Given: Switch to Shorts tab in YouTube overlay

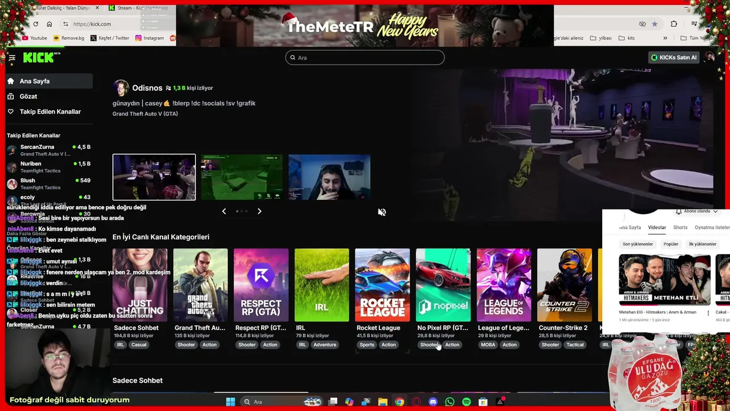Looking at the screenshot, I should [x=680, y=227].
